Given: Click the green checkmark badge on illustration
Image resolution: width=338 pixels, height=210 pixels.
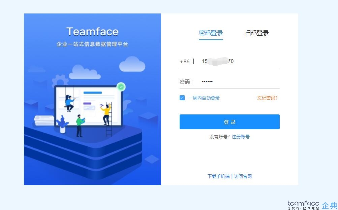Looking at the screenshot, I should click(x=121, y=87).
